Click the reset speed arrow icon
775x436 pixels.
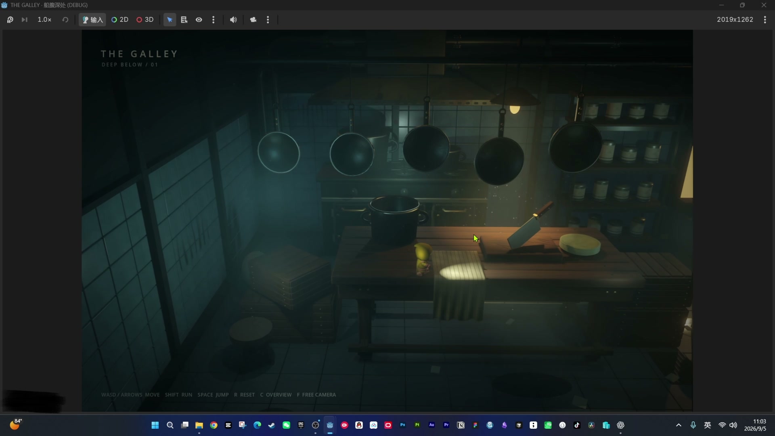(x=65, y=19)
